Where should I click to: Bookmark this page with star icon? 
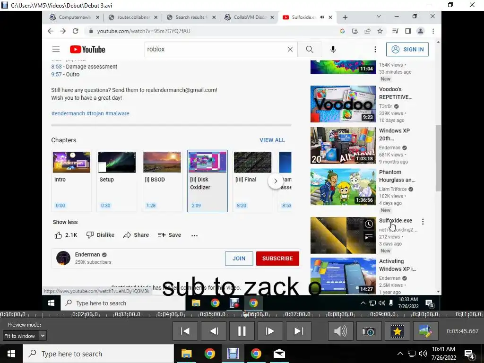click(x=380, y=31)
